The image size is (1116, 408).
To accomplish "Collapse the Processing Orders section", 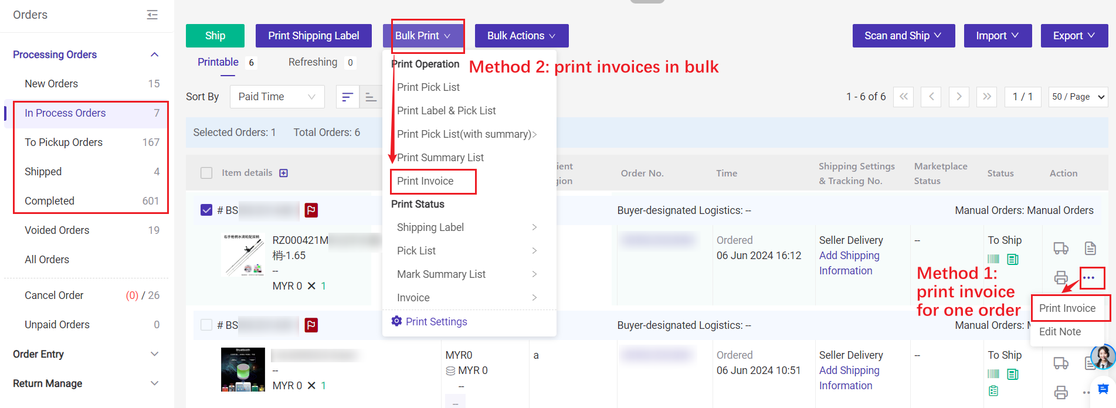I will tap(155, 55).
